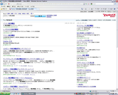The image size is (118, 95).
Task: Open the ファイル (File) menu
Action: (x=3, y=6)
